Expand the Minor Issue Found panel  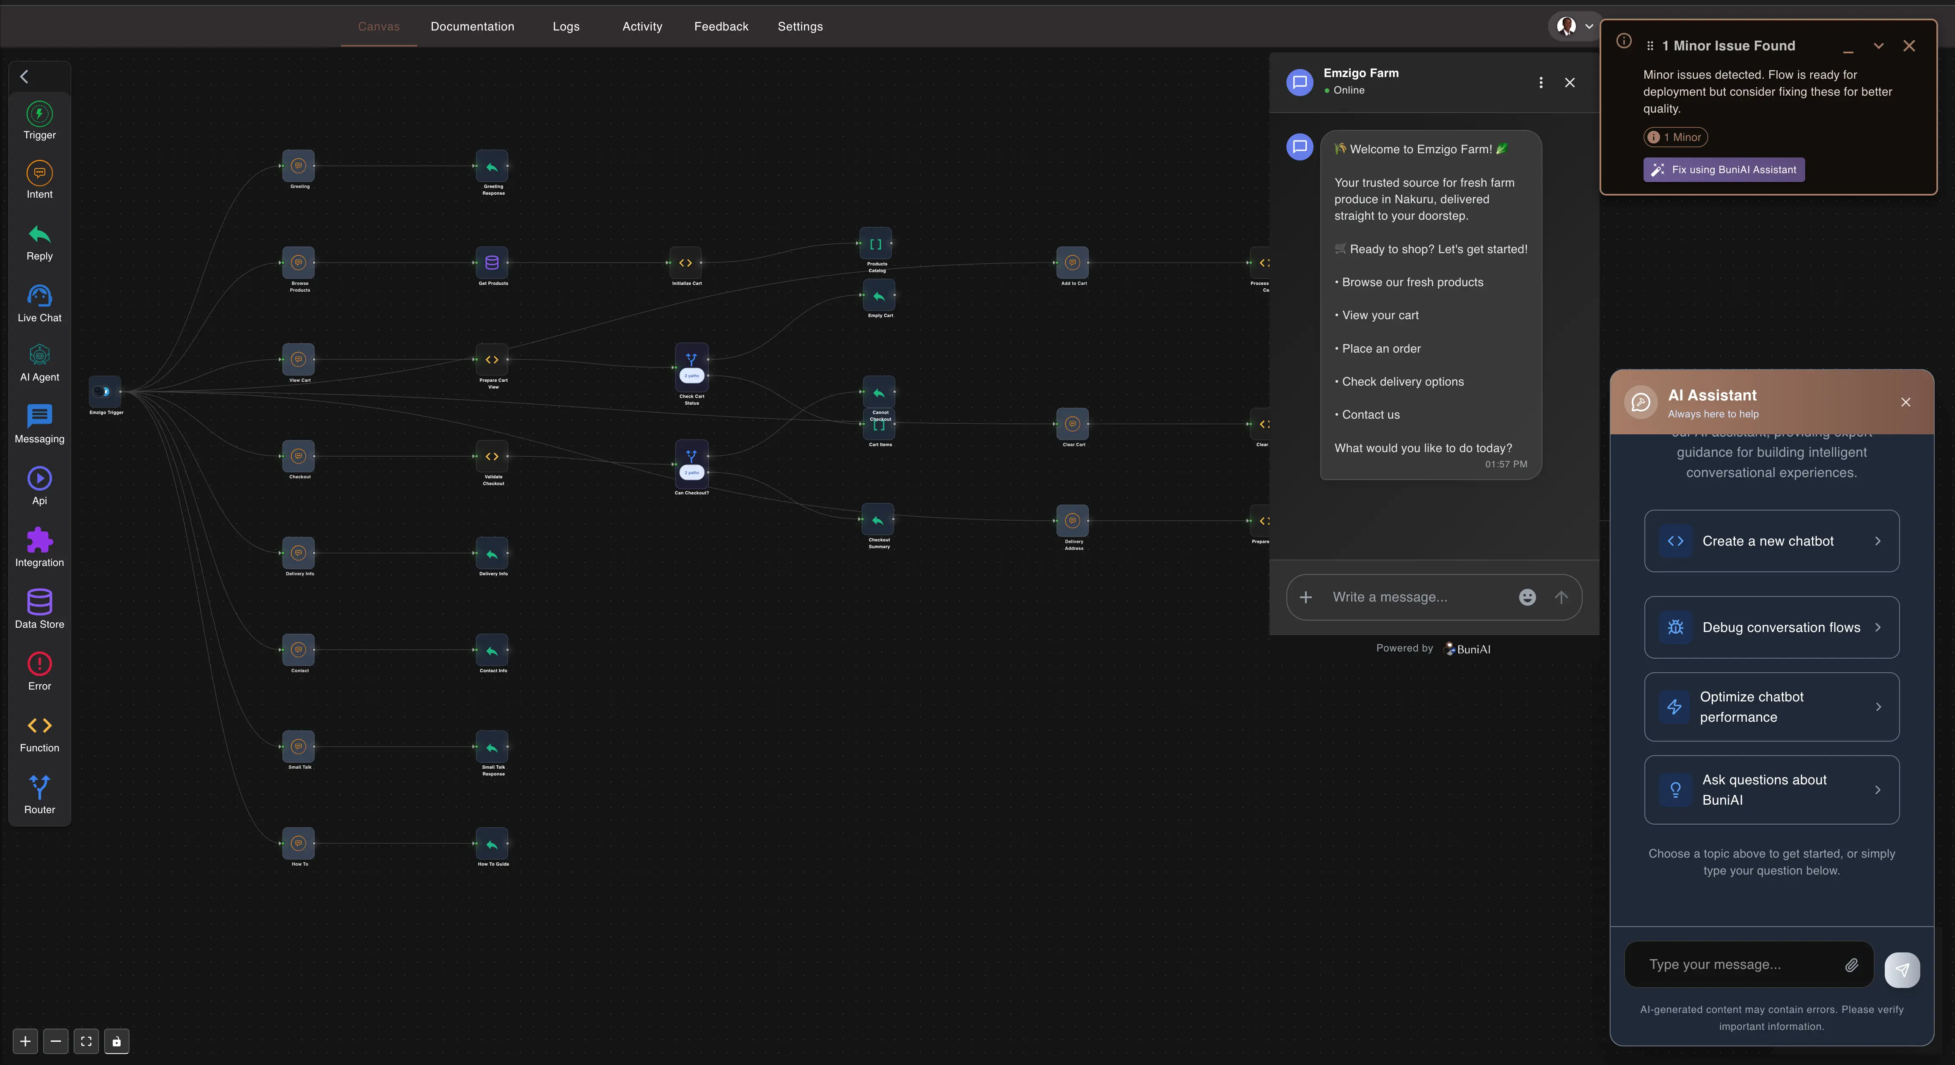[x=1879, y=46]
